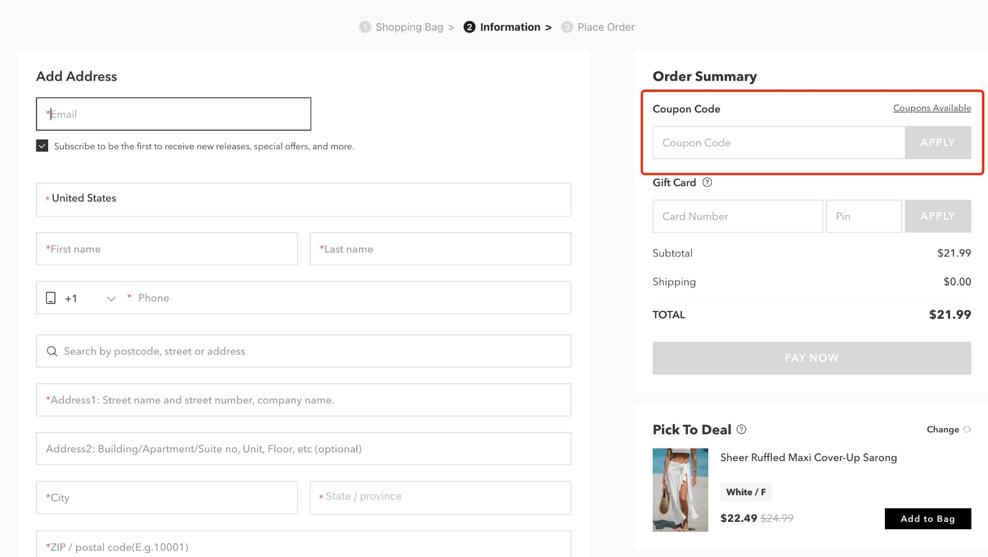This screenshot has width=988, height=557.
Task: Uncheck the subscribe to special offers checkbox
Action: click(x=42, y=146)
